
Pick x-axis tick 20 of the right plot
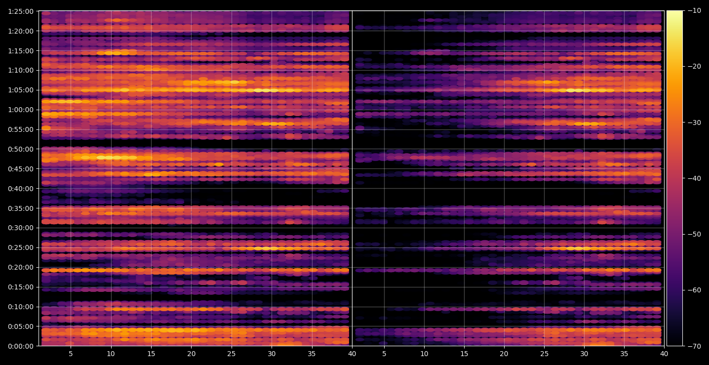tap(504, 354)
